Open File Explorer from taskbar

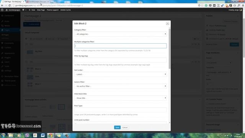click(x=11, y=135)
